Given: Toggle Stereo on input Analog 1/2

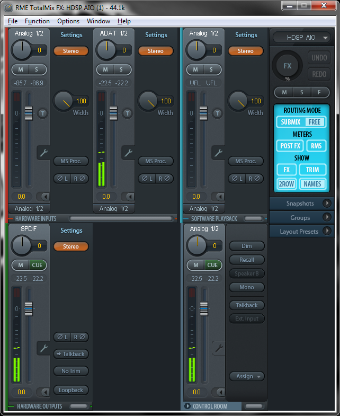Looking at the screenshot, I should 71,51.
